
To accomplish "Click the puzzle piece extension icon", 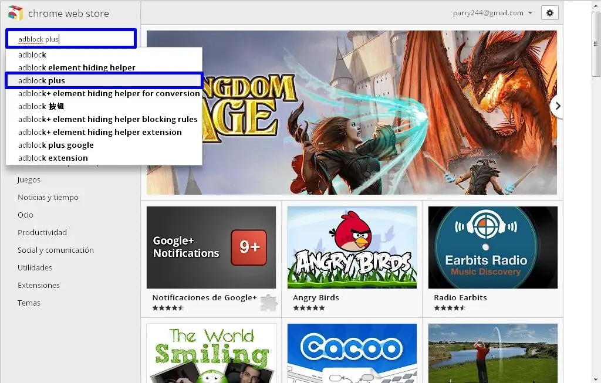I will click(269, 303).
